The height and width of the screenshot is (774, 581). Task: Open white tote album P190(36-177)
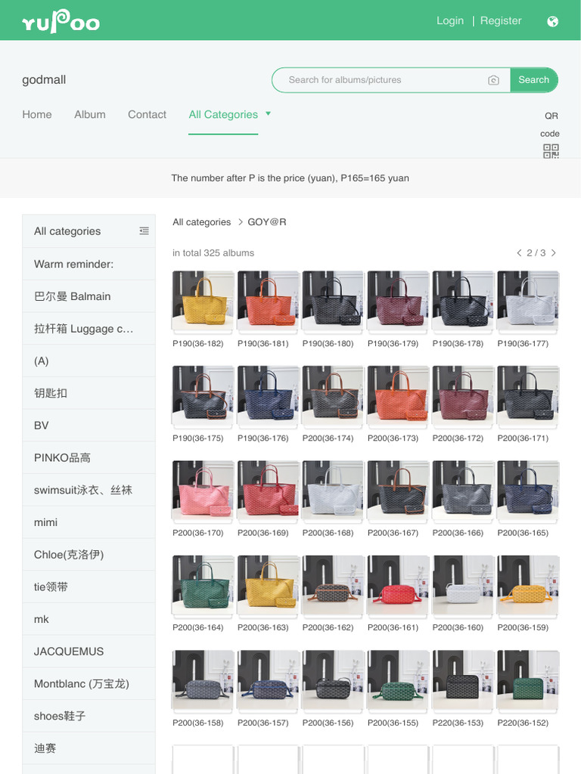(528, 301)
